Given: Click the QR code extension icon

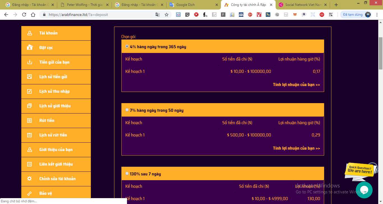Looking at the screenshot, I should point(331,15).
